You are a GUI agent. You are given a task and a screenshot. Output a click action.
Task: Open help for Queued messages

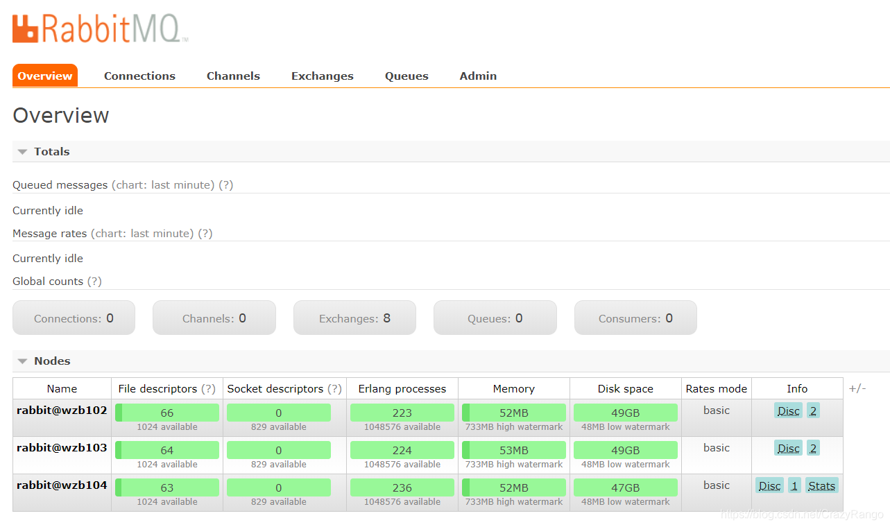(x=226, y=185)
